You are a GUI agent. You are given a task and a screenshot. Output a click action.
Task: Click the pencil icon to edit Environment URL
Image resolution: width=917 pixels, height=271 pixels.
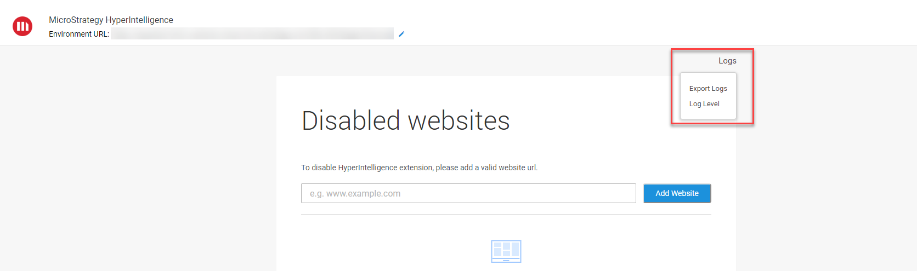(401, 34)
